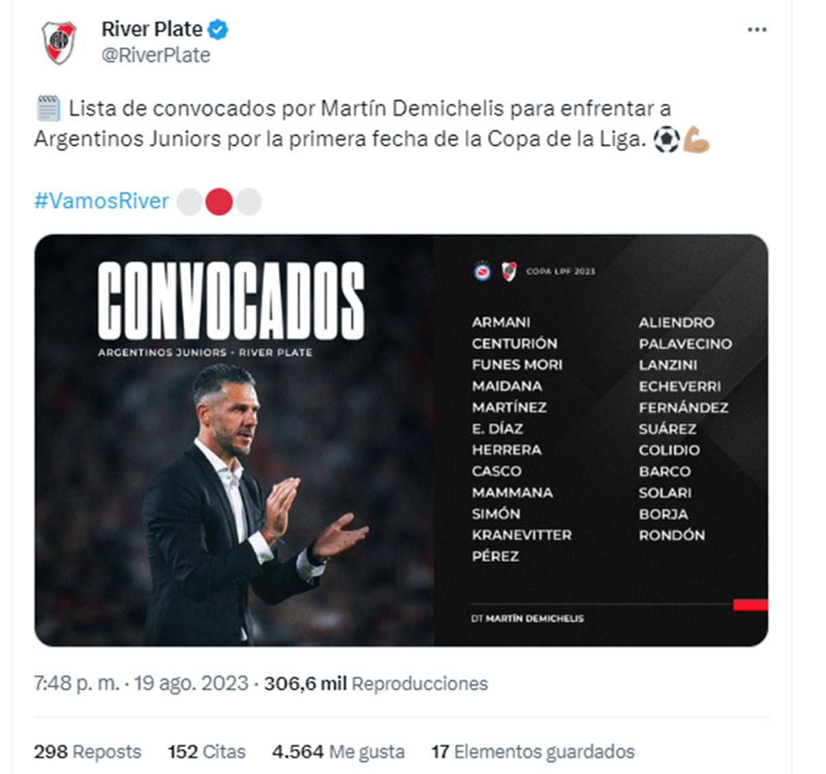Click the #VamosRiver hashtag
The width and height of the screenshot is (826, 774).
click(x=101, y=201)
